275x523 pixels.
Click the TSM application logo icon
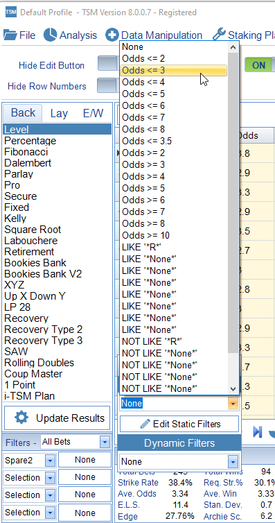pos(10,12)
